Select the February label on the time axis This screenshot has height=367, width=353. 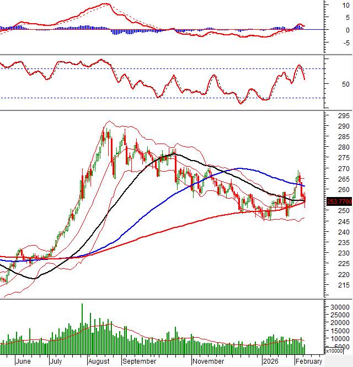309,361
